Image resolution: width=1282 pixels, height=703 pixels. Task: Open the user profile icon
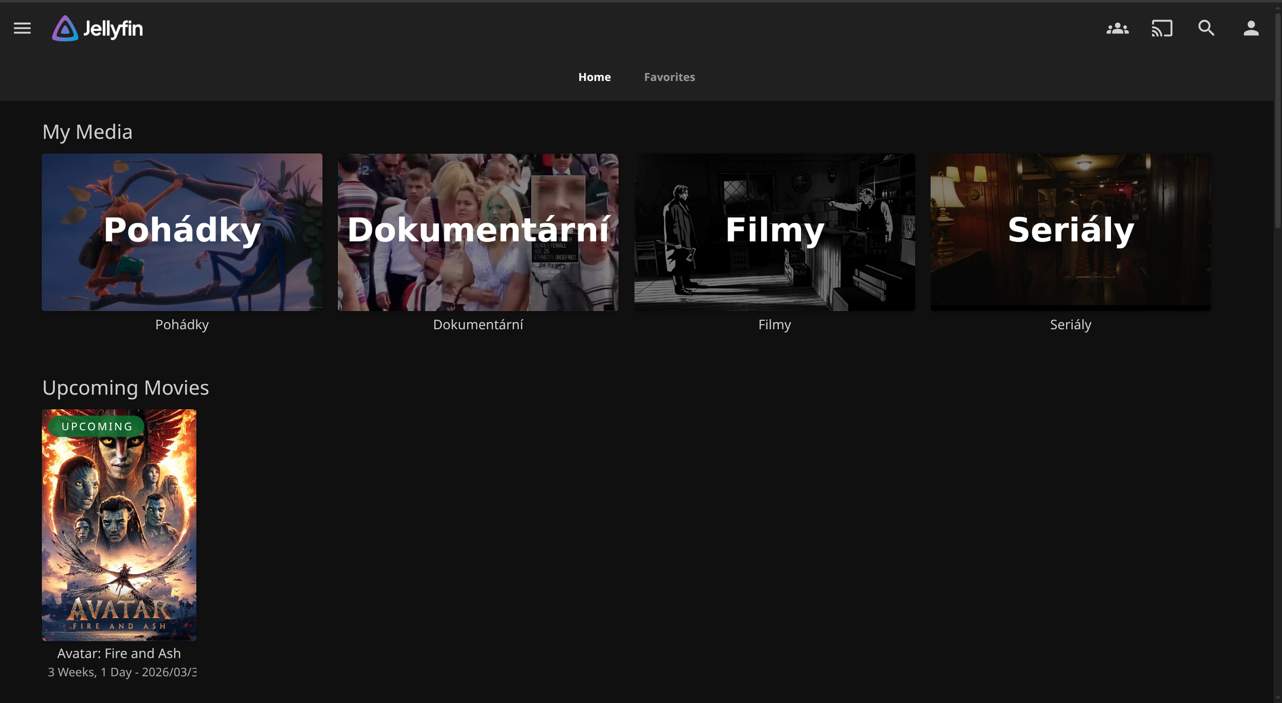coord(1251,28)
